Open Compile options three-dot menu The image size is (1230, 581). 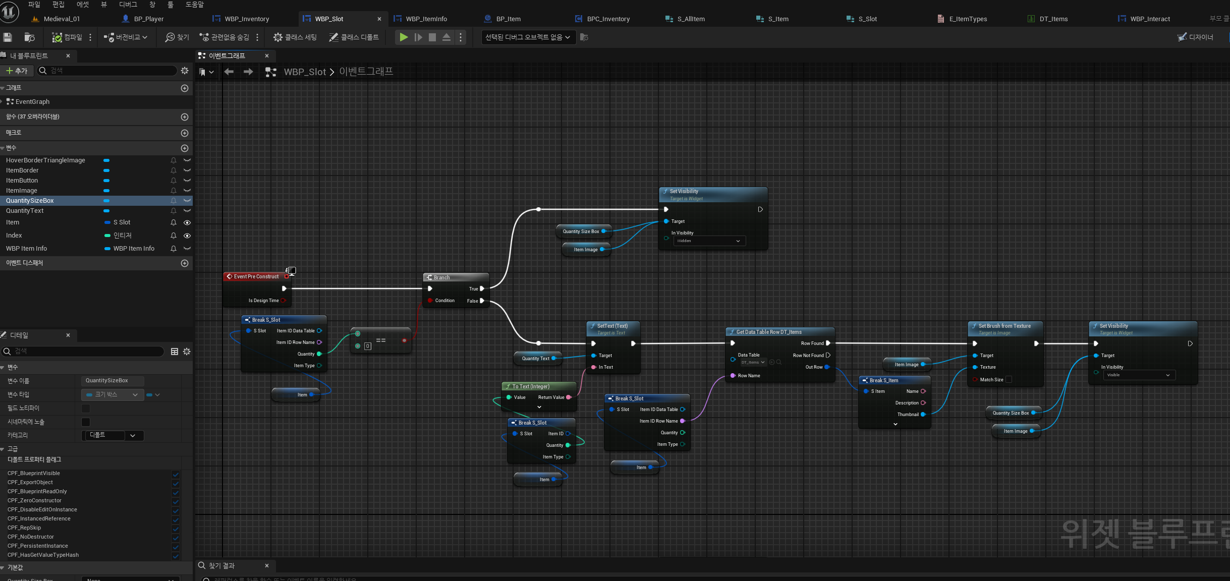[90, 37]
